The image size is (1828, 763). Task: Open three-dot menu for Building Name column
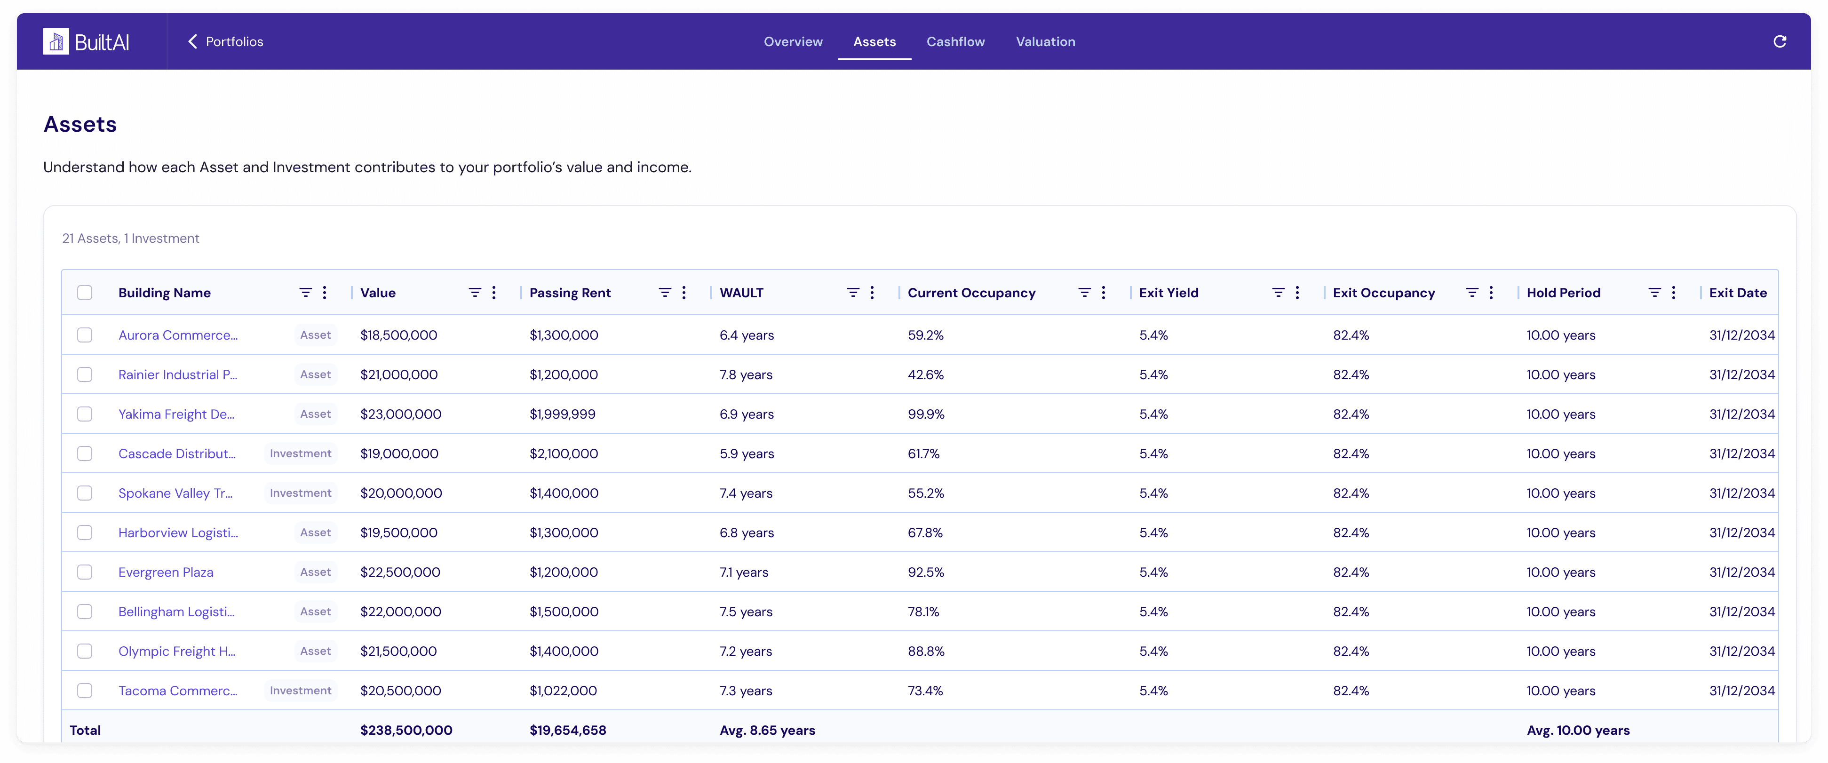point(324,293)
